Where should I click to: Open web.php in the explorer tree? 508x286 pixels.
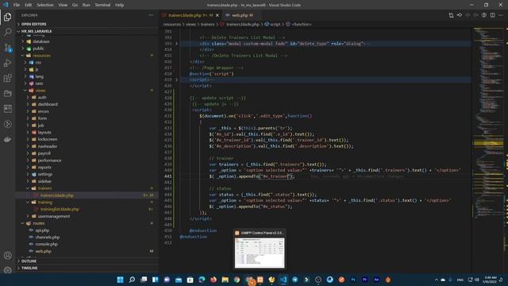coord(44,251)
